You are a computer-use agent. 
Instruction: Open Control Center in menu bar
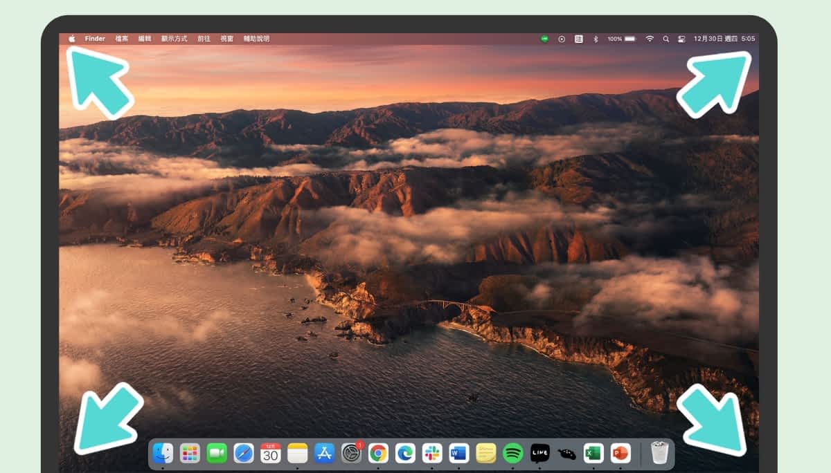(682, 39)
